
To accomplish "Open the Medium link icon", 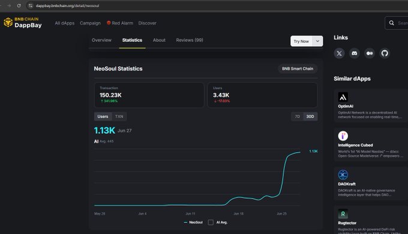I will pos(370,53).
